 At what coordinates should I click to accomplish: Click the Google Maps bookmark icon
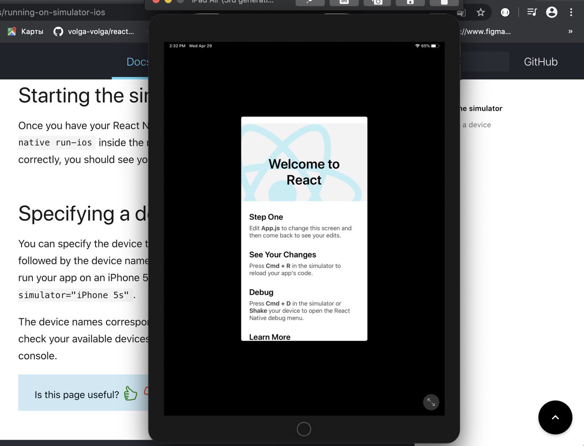[x=12, y=31]
